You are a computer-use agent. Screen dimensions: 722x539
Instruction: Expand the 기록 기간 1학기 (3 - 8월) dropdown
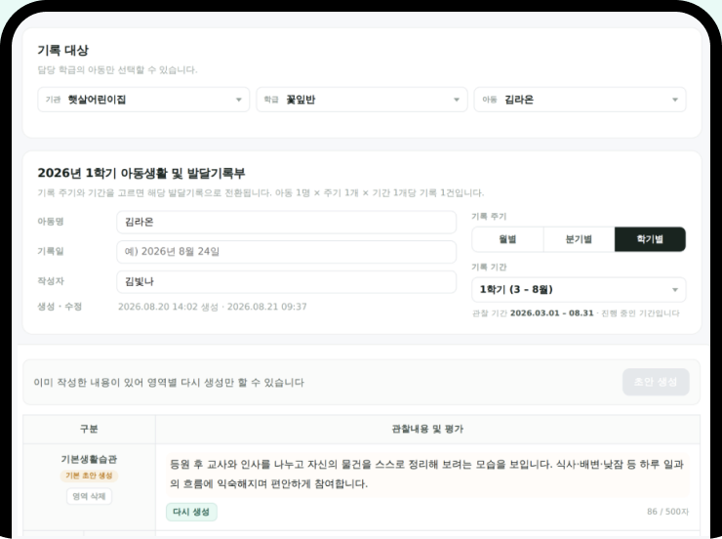click(x=579, y=290)
